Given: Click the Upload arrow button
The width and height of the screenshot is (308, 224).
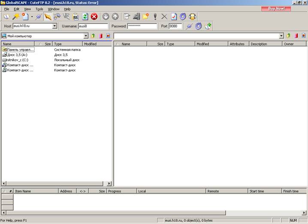Looking at the screenshot, I should [x=115, y=17].
